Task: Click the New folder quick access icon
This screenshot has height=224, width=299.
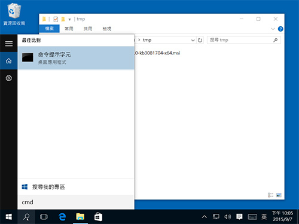Action: (63, 19)
